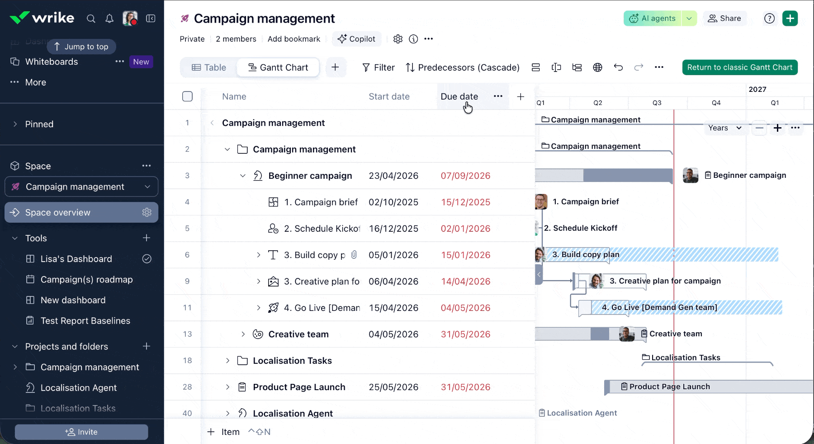Open project settings gear beside Copilot

(x=398, y=39)
